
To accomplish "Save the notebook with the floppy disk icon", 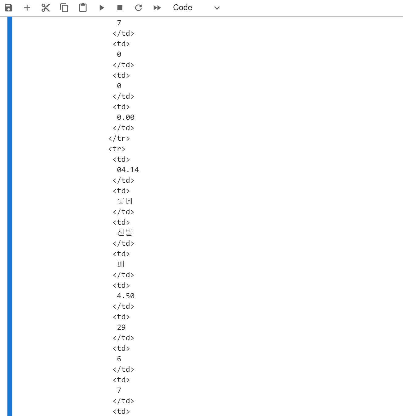I will (9, 8).
